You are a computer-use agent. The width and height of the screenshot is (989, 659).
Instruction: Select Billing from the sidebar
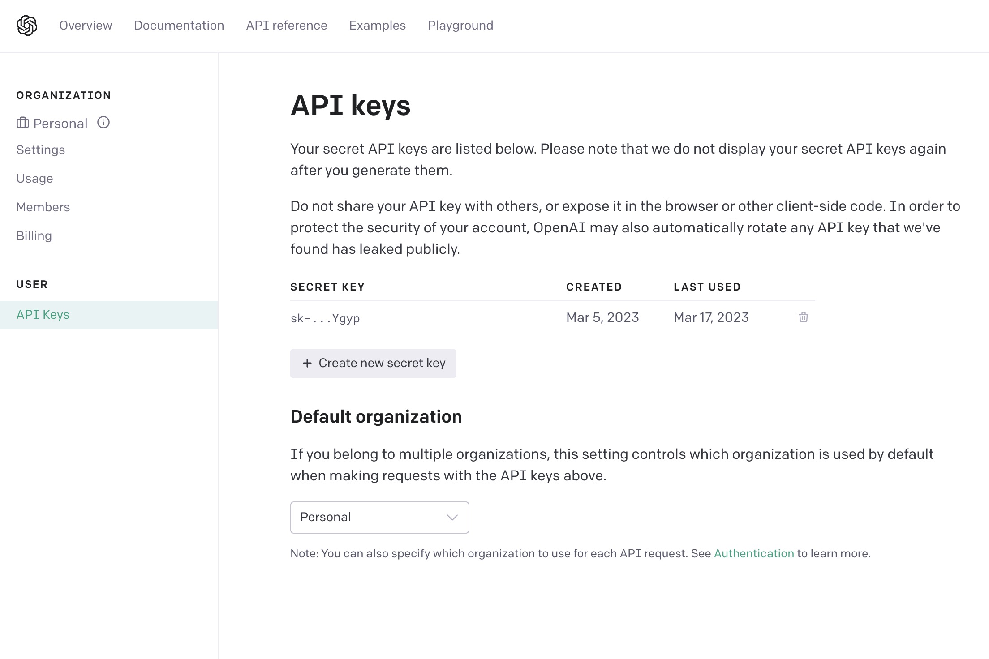(34, 235)
